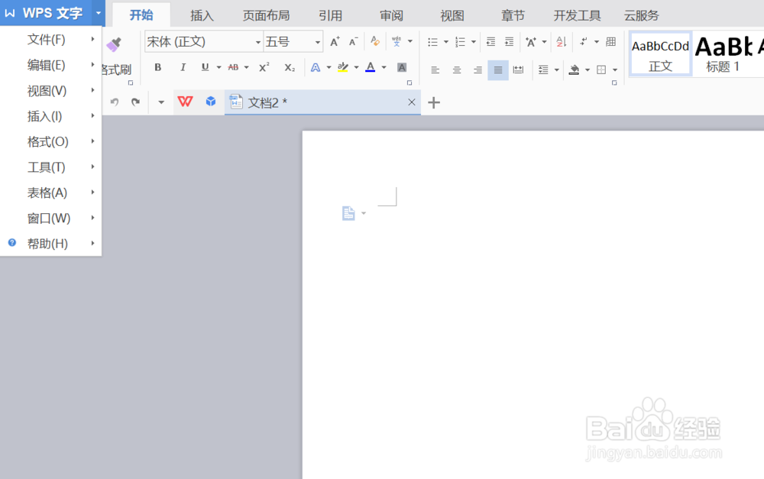This screenshot has width=764, height=479.
Task: Clear formatting with the eraser icon
Action: (x=374, y=42)
